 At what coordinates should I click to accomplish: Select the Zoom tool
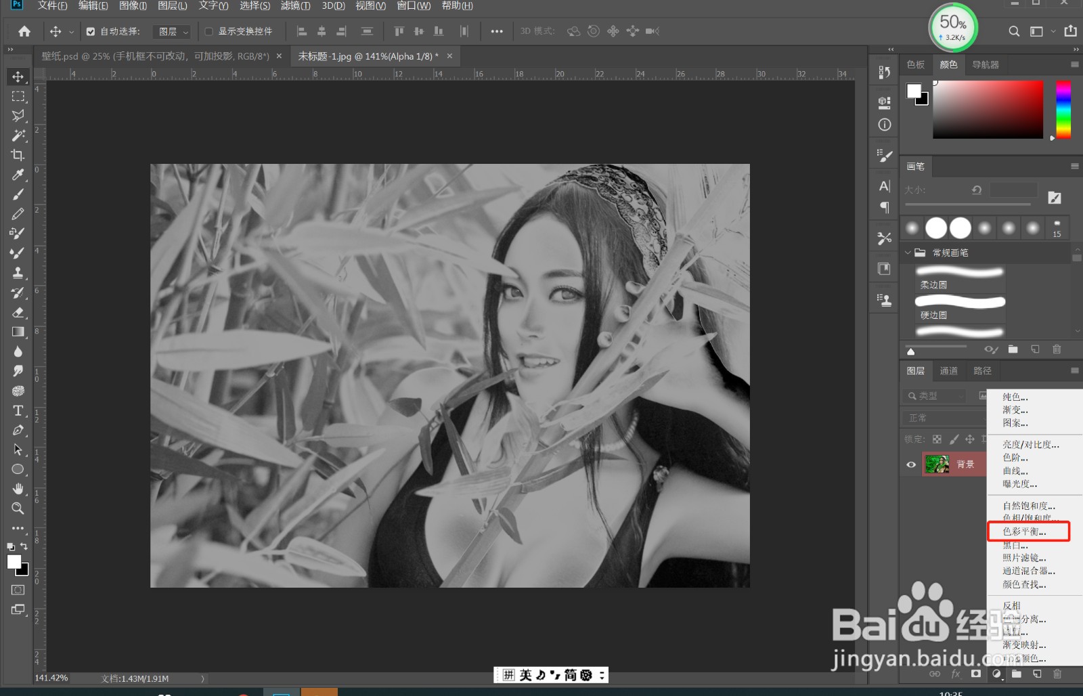[x=18, y=508]
